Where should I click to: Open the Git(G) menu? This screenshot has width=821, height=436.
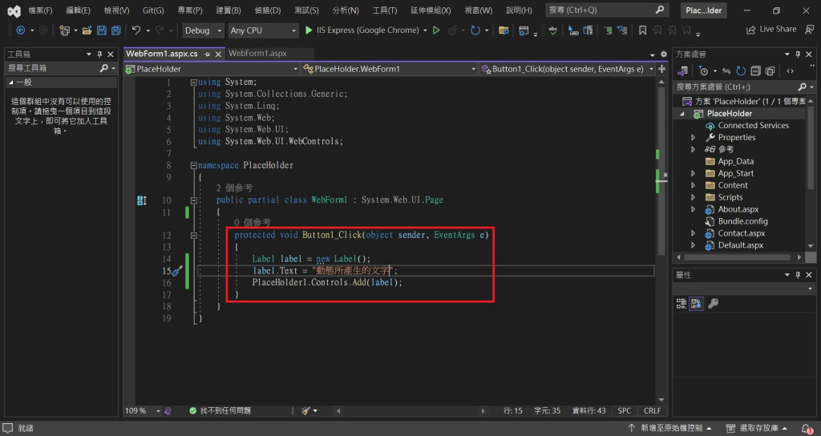click(153, 10)
